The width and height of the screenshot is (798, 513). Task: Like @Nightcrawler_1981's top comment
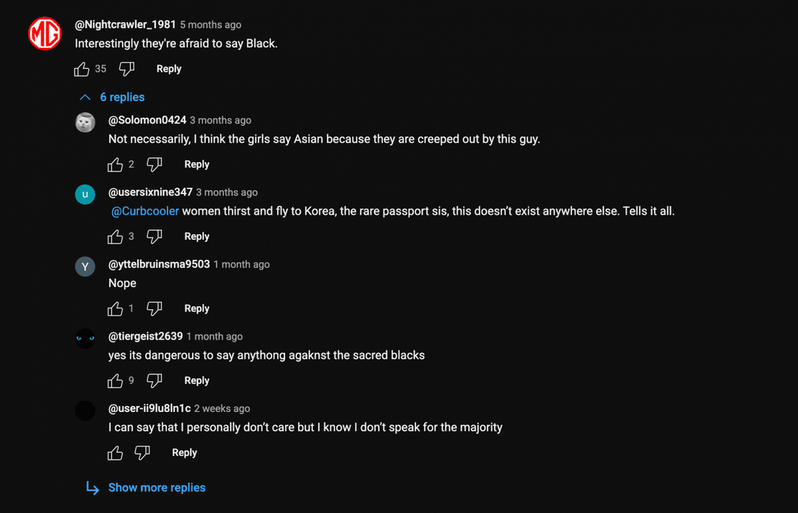(81, 68)
